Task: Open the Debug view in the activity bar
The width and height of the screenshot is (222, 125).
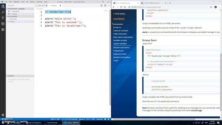Action: tap(3, 24)
